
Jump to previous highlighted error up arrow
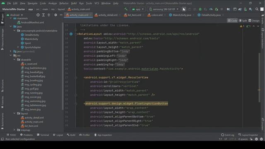[254, 26]
